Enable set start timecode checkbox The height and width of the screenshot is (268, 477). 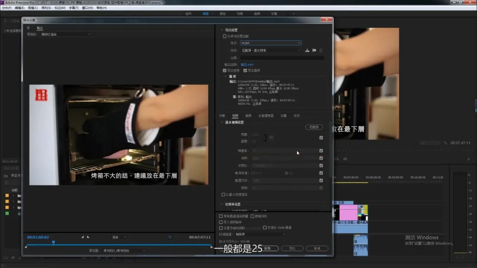click(x=221, y=228)
